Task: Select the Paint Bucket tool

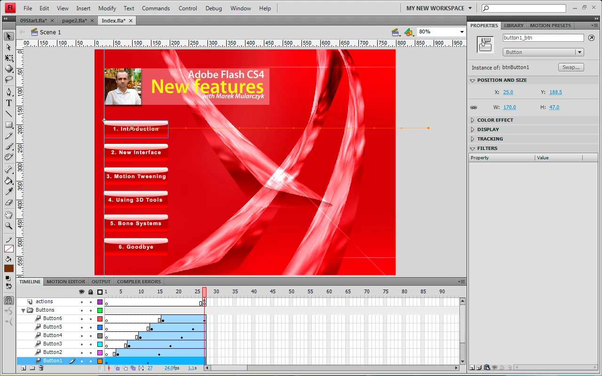Action: click(9, 180)
